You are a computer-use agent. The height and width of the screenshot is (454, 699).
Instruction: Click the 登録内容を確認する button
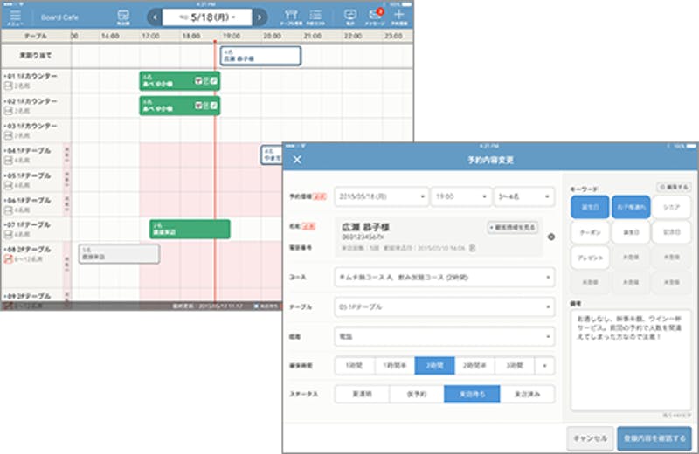click(655, 437)
